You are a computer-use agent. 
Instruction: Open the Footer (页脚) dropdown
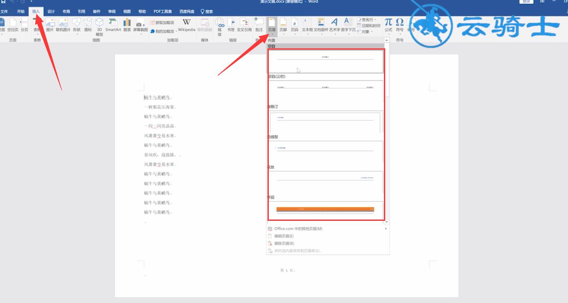pyautogui.click(x=283, y=26)
